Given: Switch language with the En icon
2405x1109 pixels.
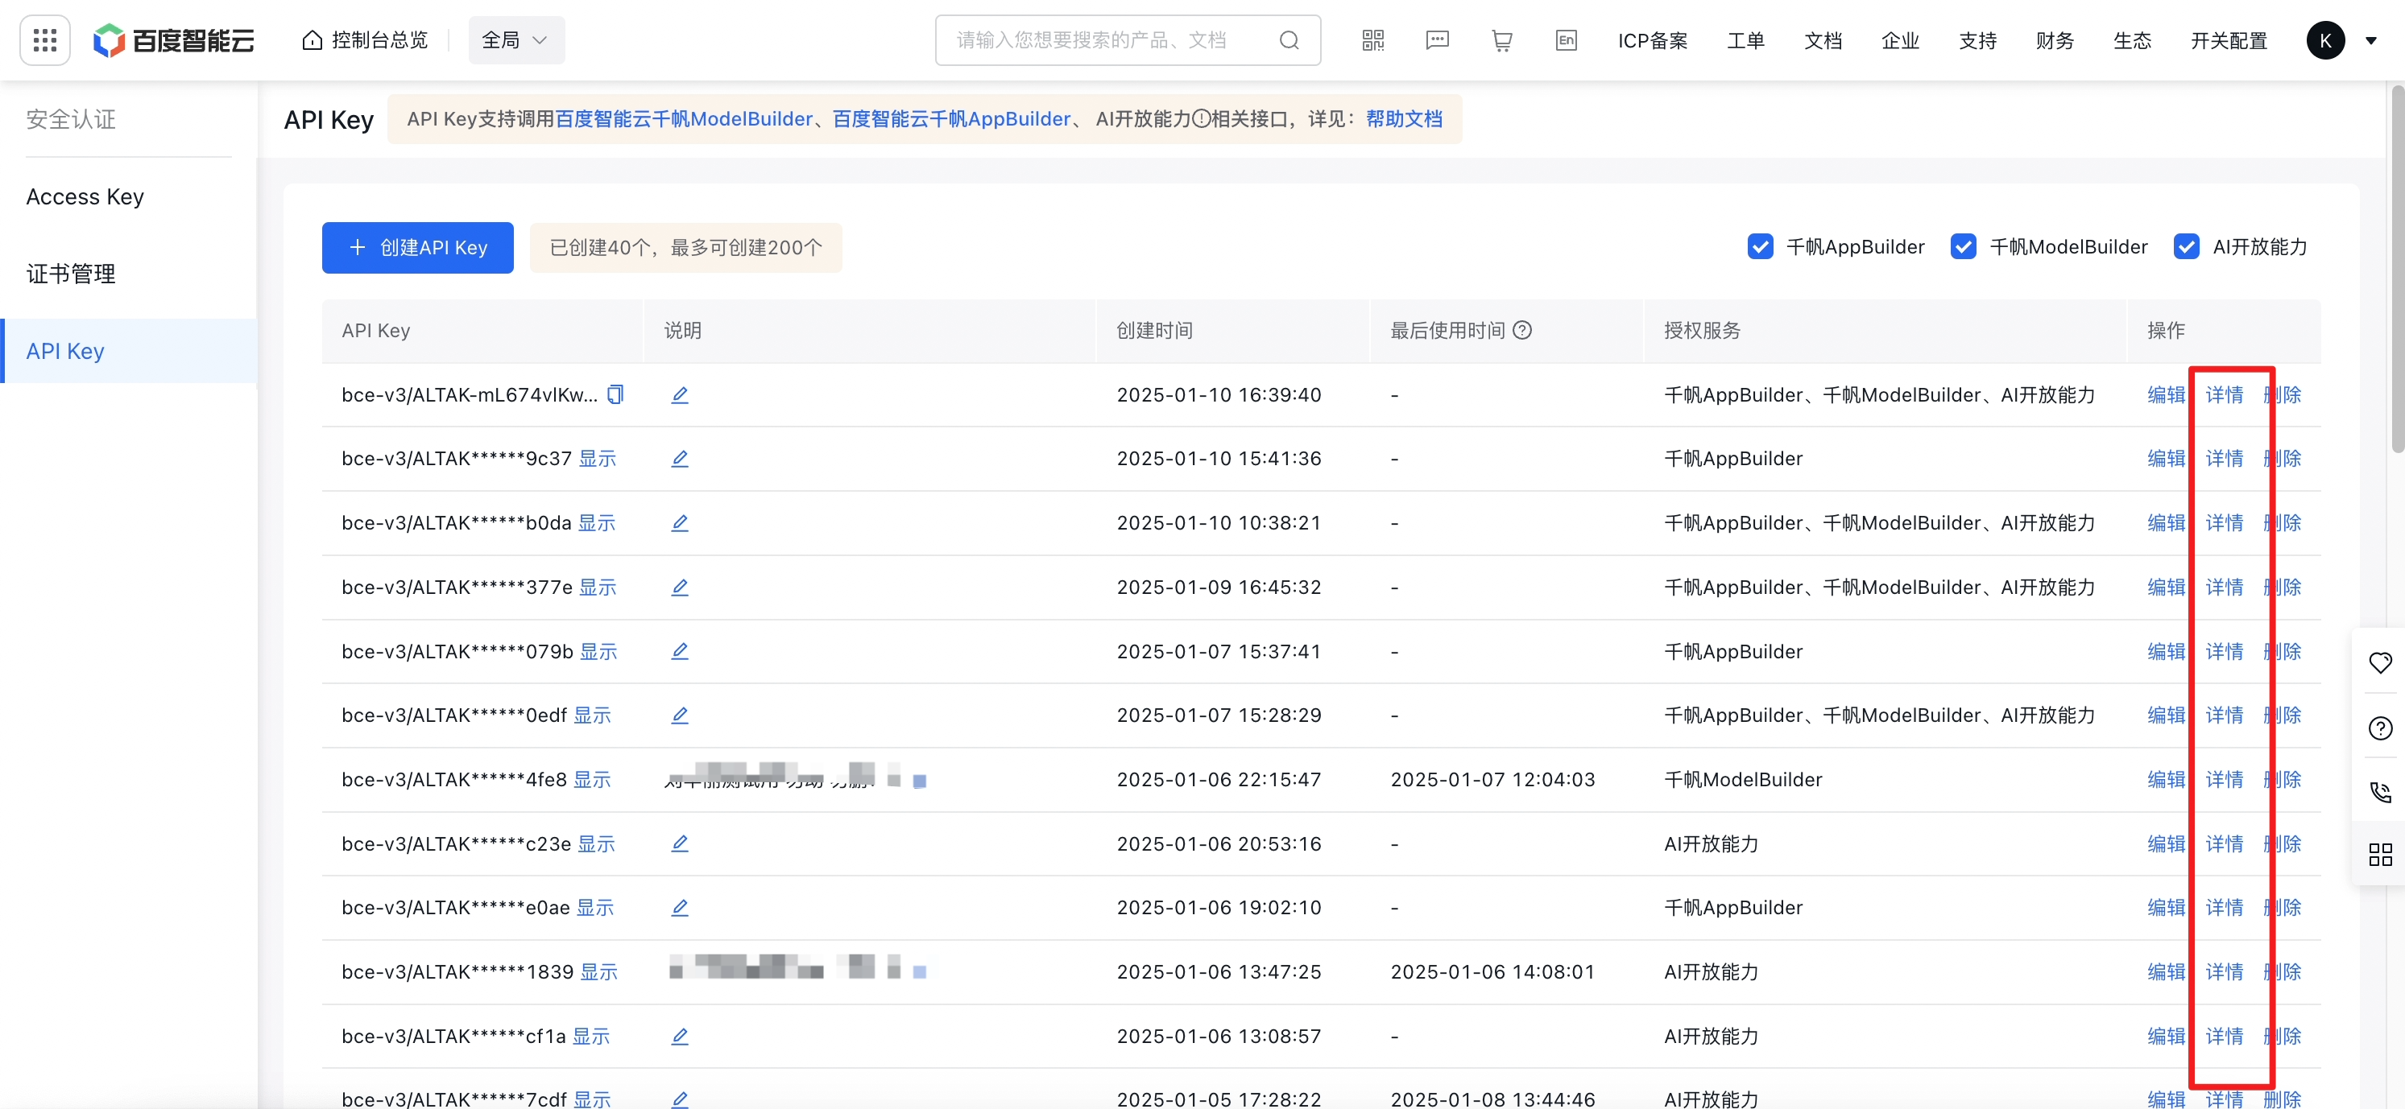Looking at the screenshot, I should [x=1567, y=40].
